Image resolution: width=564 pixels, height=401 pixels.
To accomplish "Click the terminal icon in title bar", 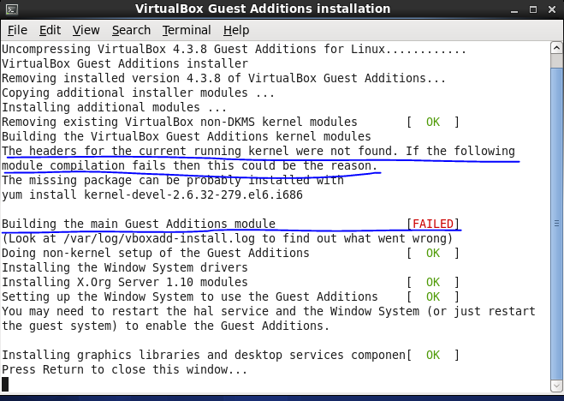I will pos(11,9).
